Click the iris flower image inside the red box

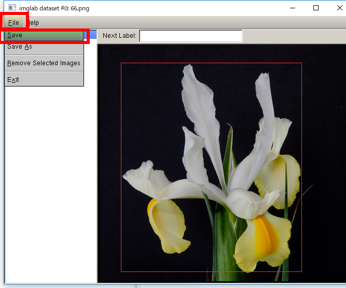pos(211,167)
